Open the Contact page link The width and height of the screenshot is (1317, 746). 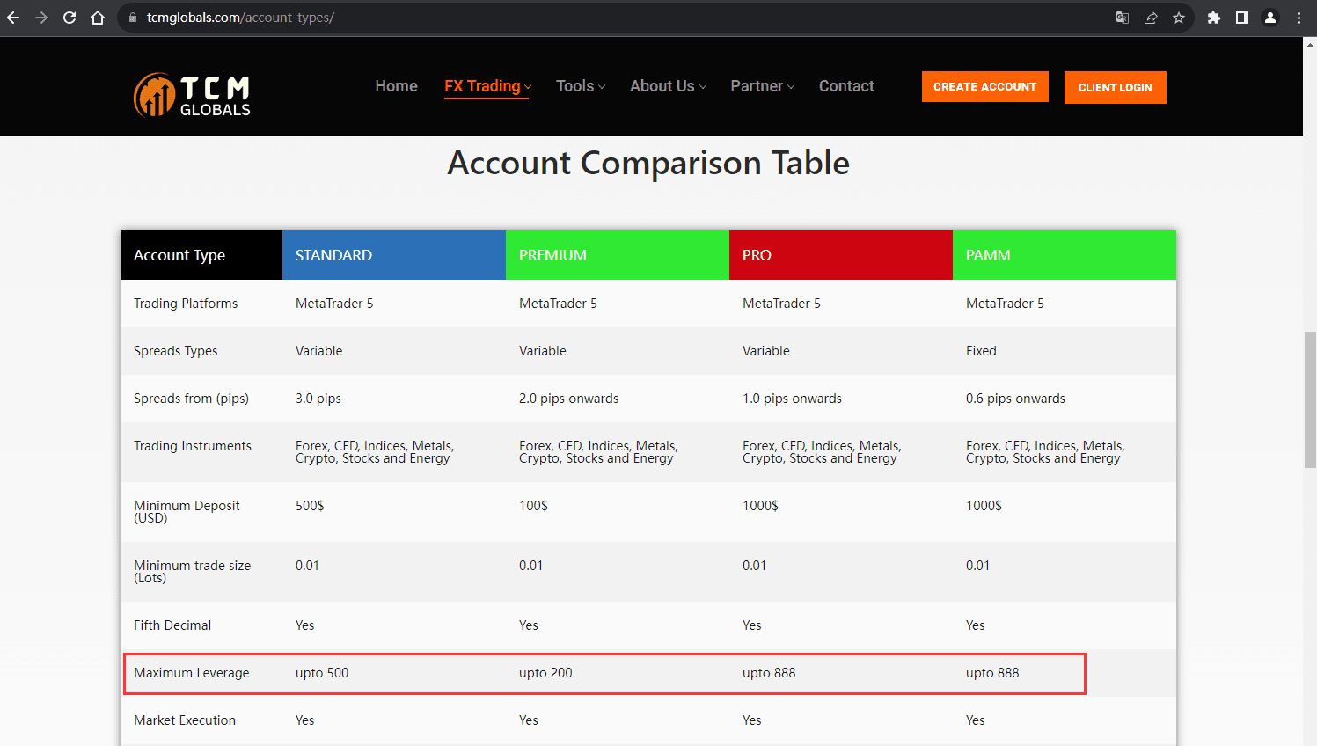[846, 86]
